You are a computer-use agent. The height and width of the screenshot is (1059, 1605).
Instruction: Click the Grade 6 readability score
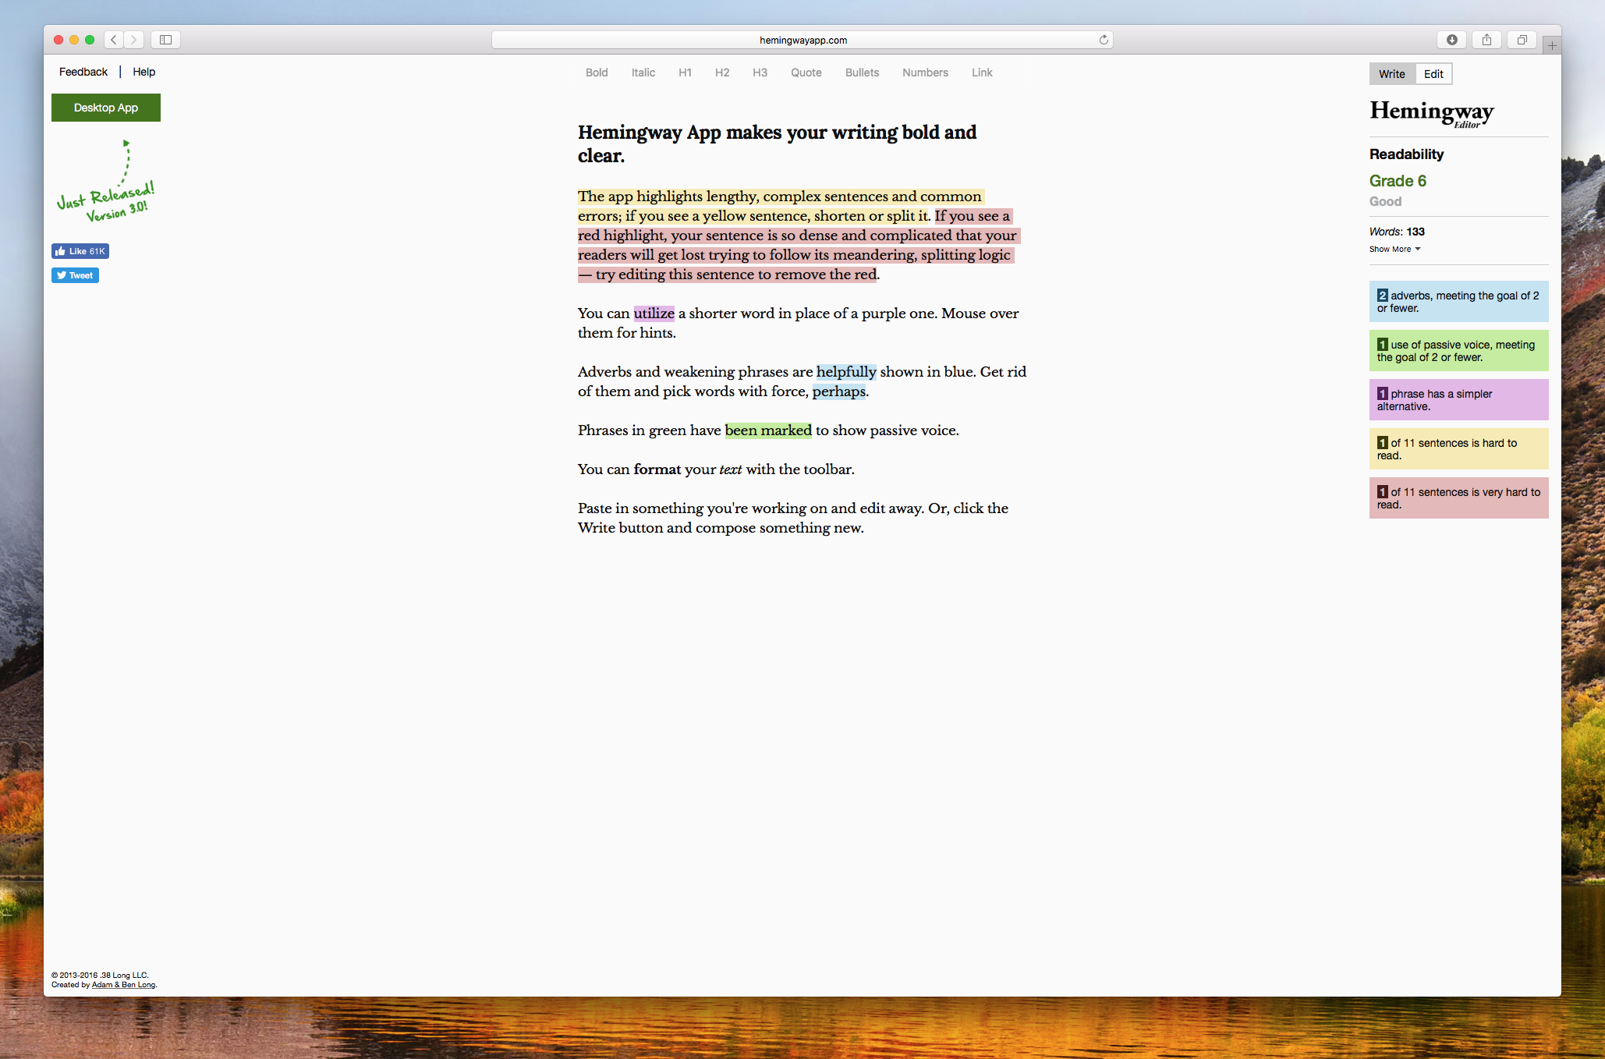coord(1398,181)
